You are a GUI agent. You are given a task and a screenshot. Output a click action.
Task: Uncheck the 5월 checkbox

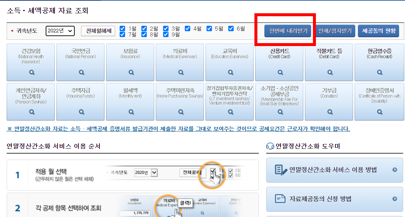[209, 28]
